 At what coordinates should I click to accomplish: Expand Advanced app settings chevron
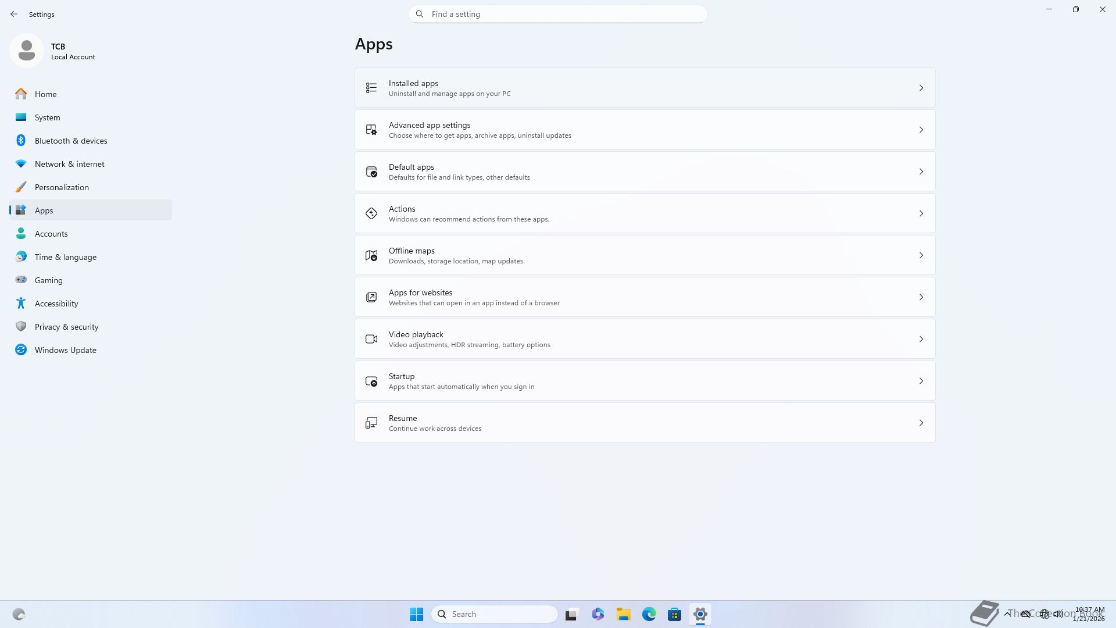921,130
